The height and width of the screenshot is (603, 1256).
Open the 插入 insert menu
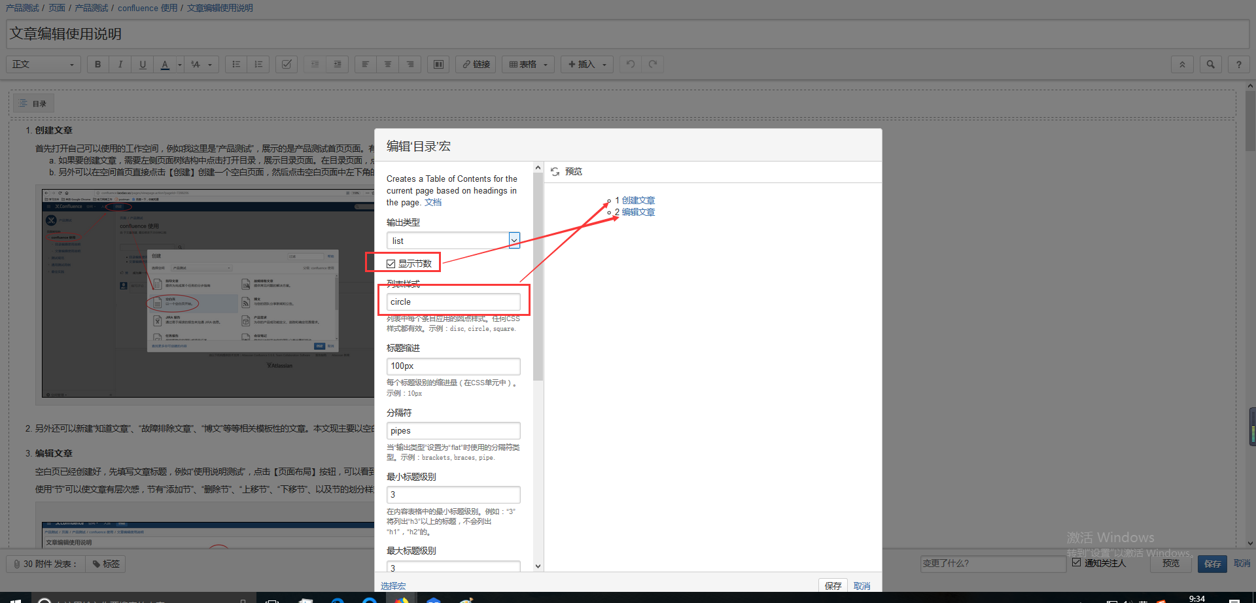coord(585,64)
